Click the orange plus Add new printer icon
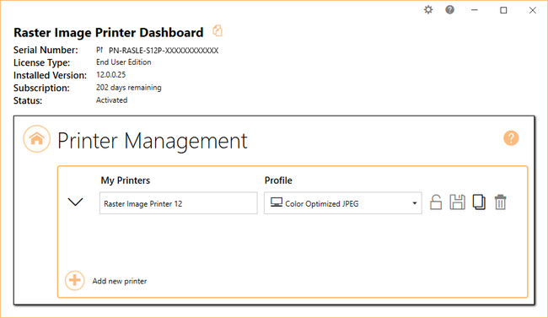 pyautogui.click(x=74, y=280)
